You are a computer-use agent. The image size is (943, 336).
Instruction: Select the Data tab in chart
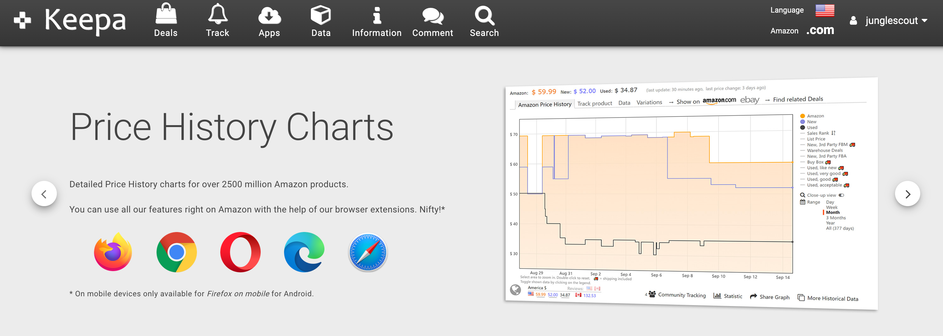pos(624,103)
